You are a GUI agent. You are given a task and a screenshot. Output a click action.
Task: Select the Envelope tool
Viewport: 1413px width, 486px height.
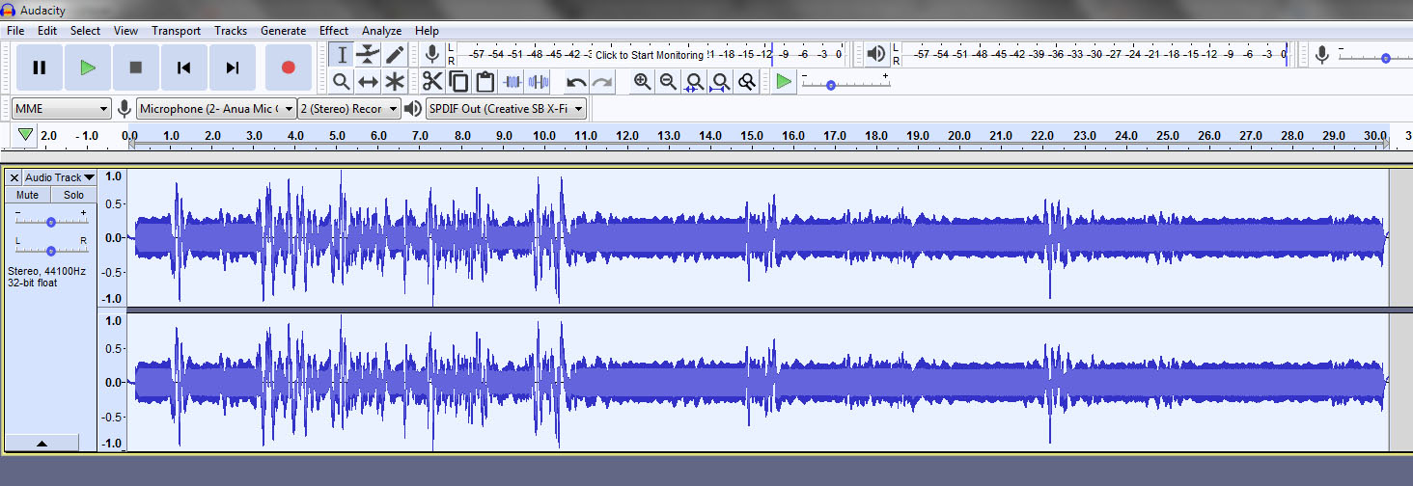pos(368,55)
